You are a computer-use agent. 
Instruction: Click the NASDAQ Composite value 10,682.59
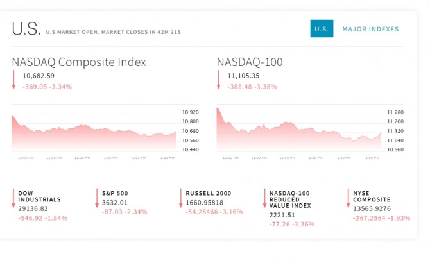39,76
